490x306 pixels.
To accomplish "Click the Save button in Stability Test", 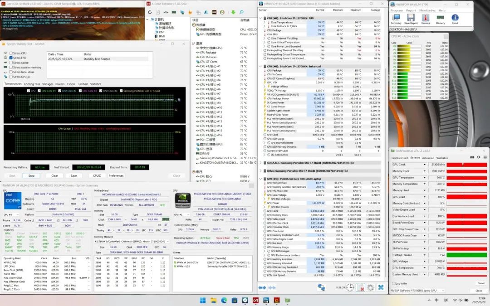I will pyautogui.click(x=74, y=176).
